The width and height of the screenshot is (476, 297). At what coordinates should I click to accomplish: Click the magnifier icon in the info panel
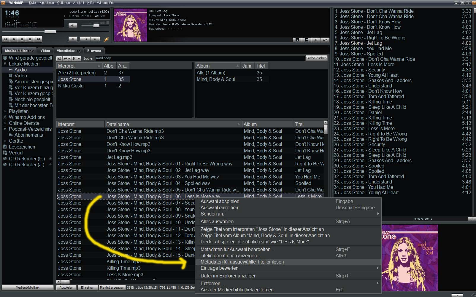[x=306, y=40]
